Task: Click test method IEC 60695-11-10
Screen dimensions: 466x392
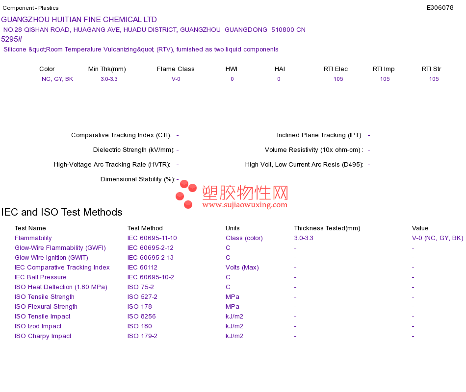Action: [x=152, y=238]
